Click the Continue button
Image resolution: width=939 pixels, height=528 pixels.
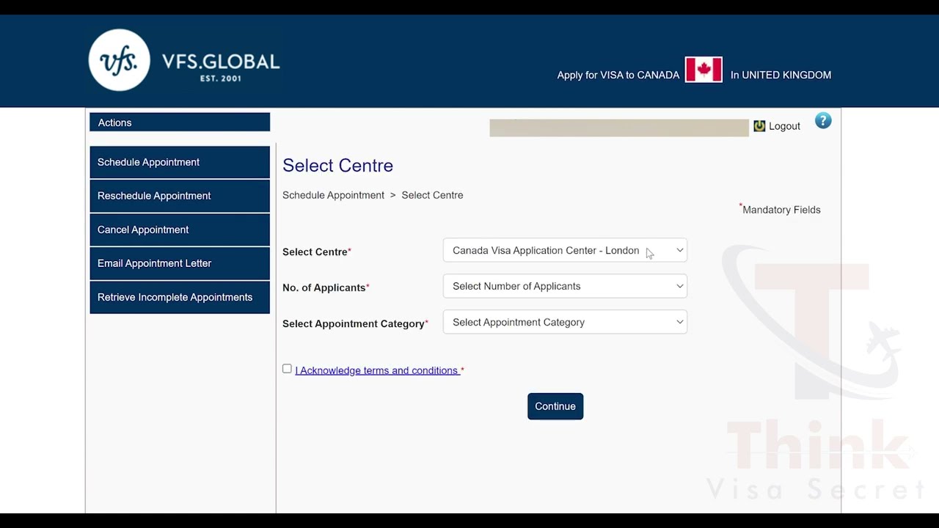pyautogui.click(x=555, y=406)
